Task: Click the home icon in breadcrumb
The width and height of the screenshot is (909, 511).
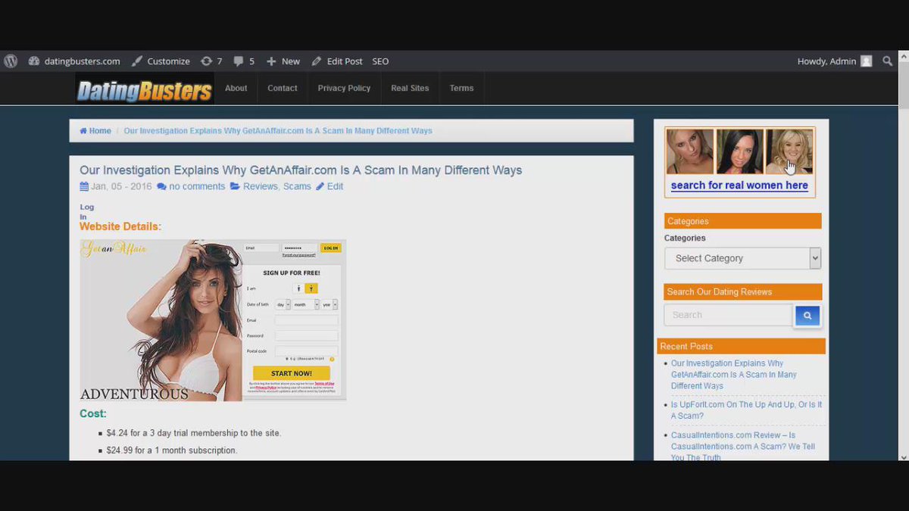Action: point(83,131)
